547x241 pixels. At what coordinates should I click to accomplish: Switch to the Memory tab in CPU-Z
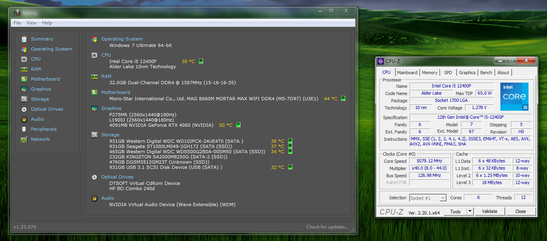point(430,73)
